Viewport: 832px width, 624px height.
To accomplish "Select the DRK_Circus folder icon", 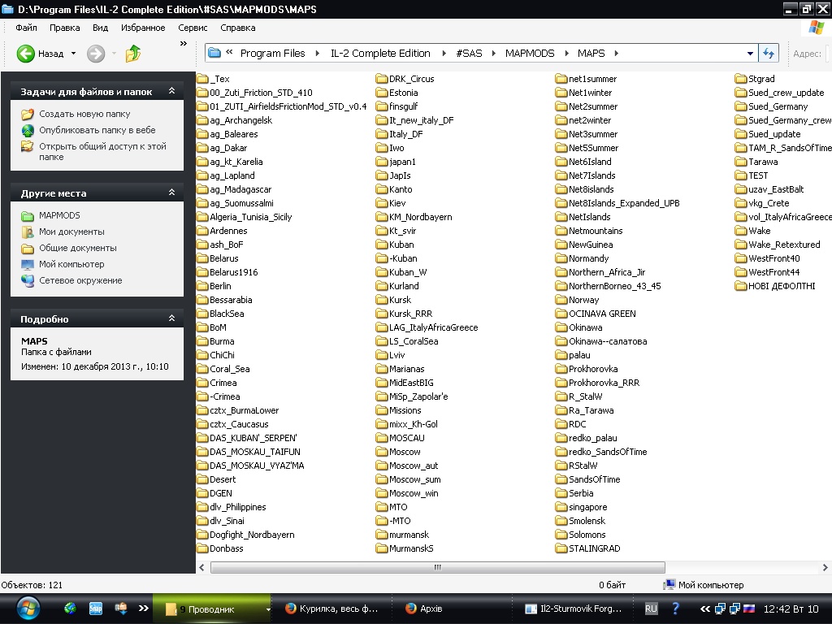I will point(382,79).
